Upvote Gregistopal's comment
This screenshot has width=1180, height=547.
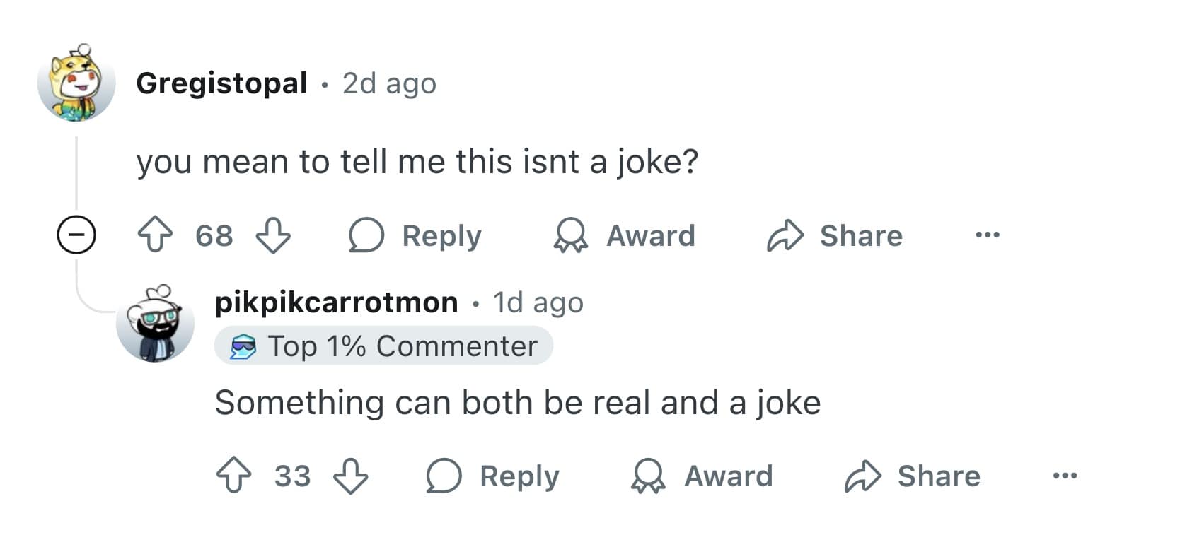[155, 235]
